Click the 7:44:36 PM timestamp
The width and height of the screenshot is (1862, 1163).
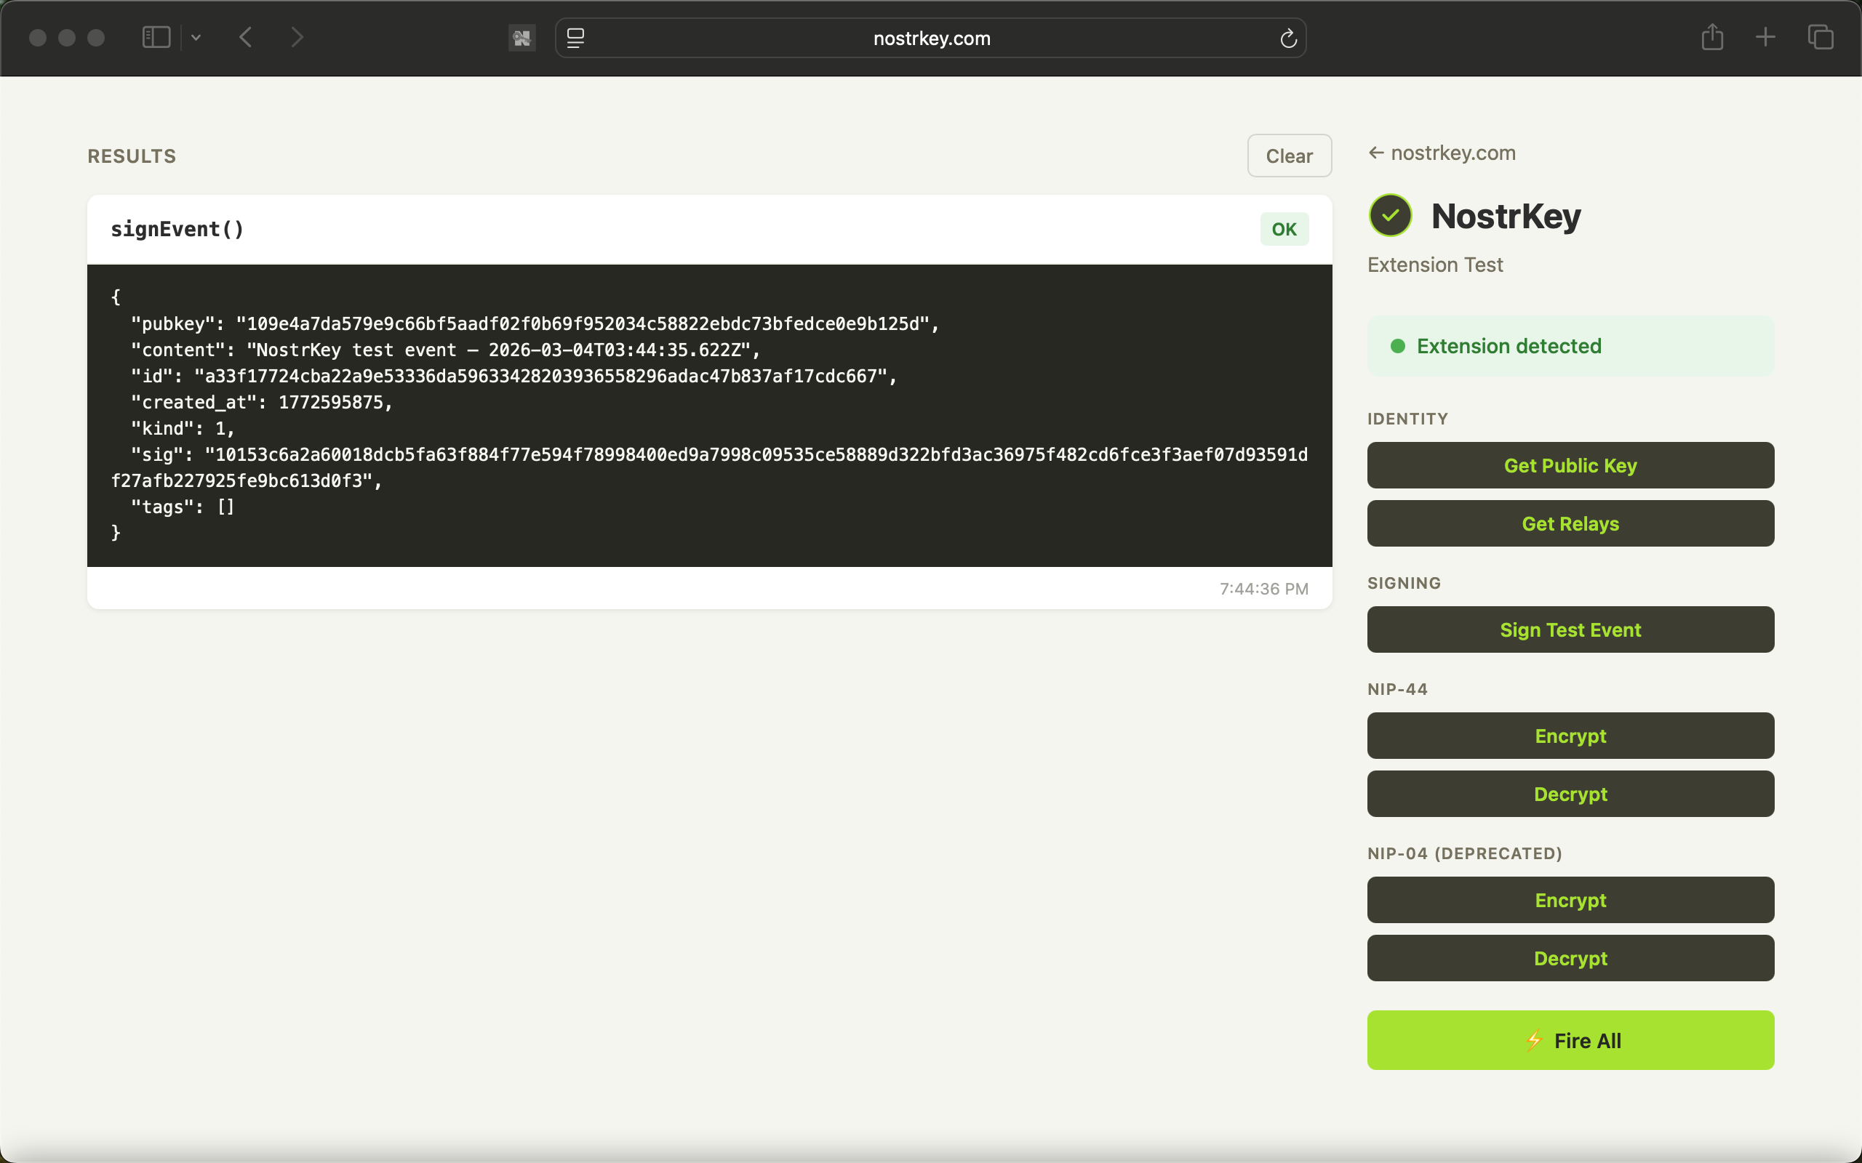[1264, 589]
